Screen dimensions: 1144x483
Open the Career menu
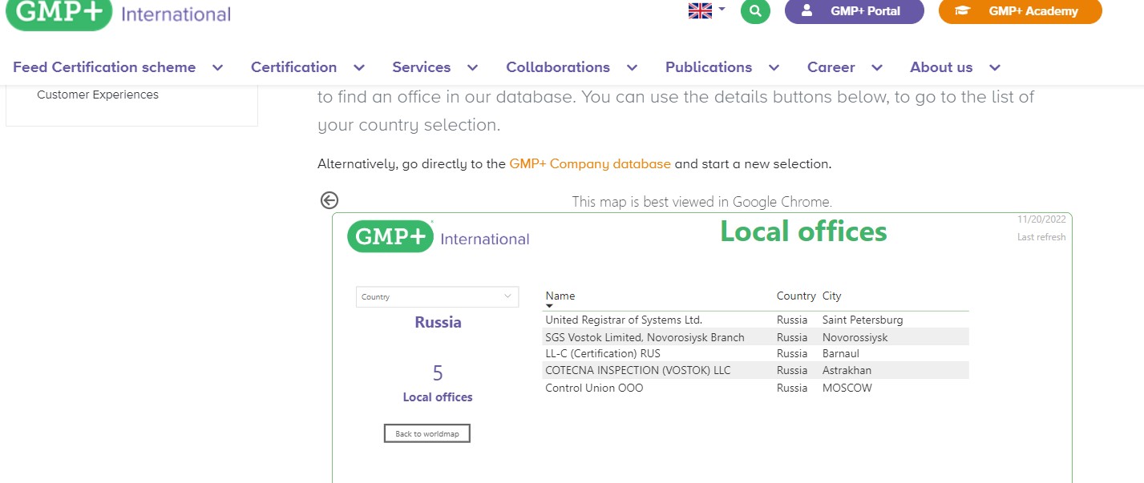click(x=831, y=67)
